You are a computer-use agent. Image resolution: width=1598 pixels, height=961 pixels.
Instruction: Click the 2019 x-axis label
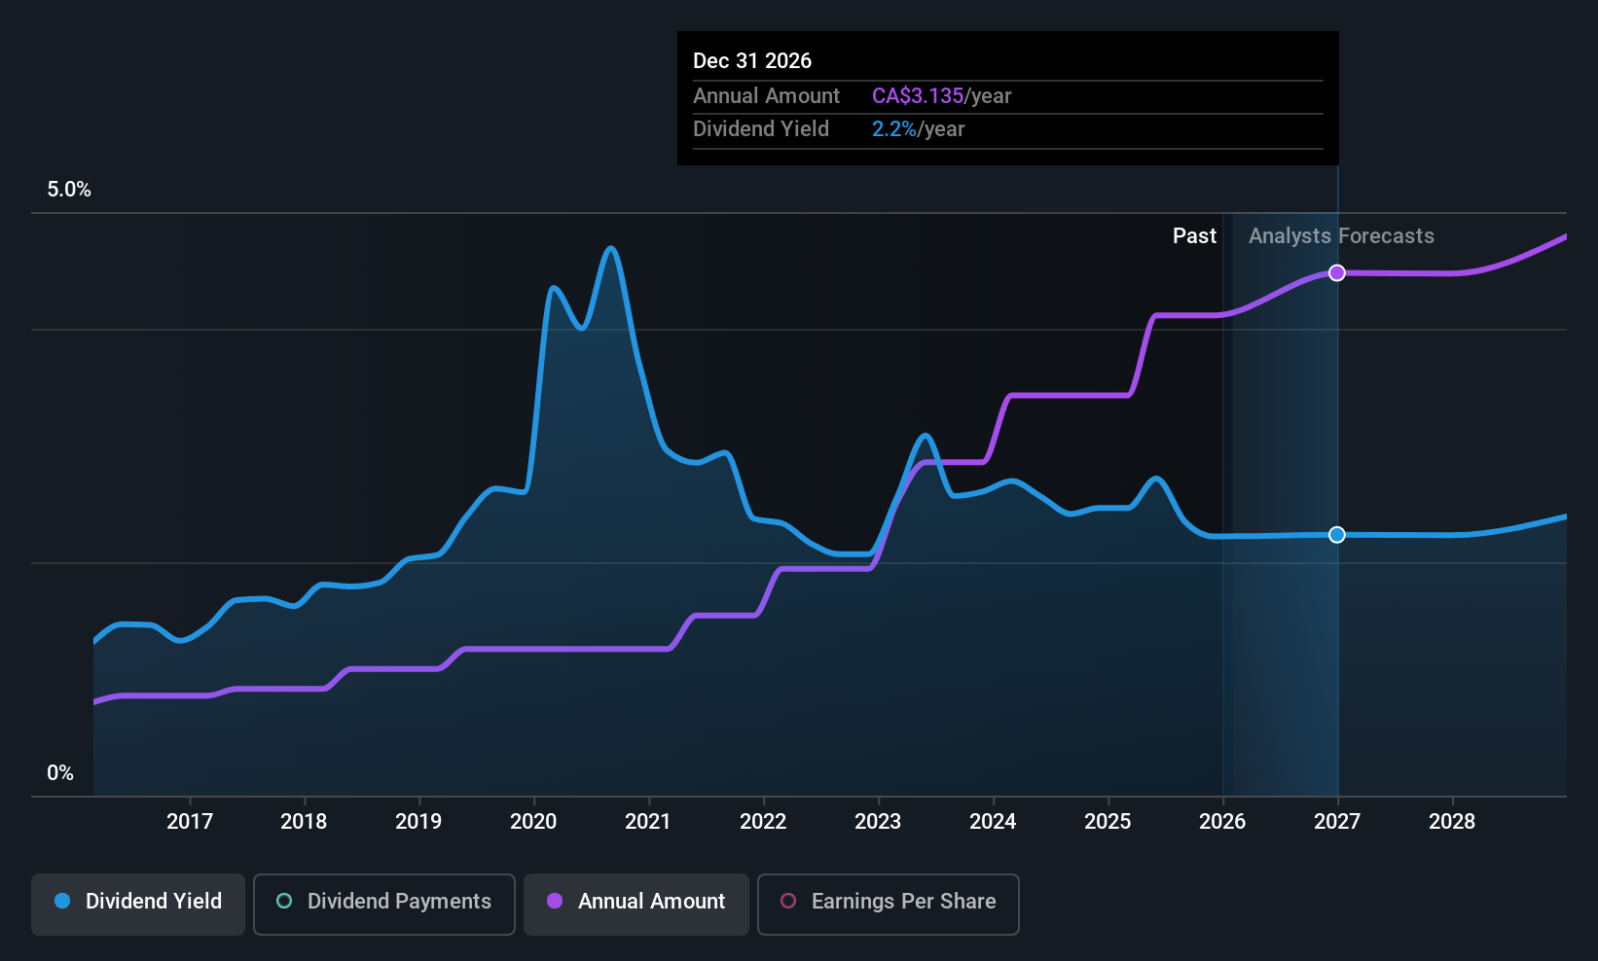[x=418, y=821]
